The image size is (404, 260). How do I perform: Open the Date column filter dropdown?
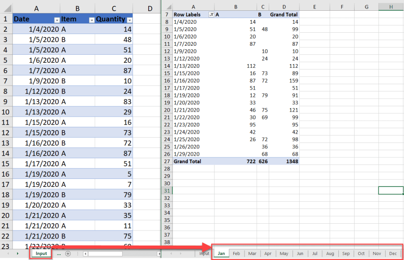click(57, 20)
